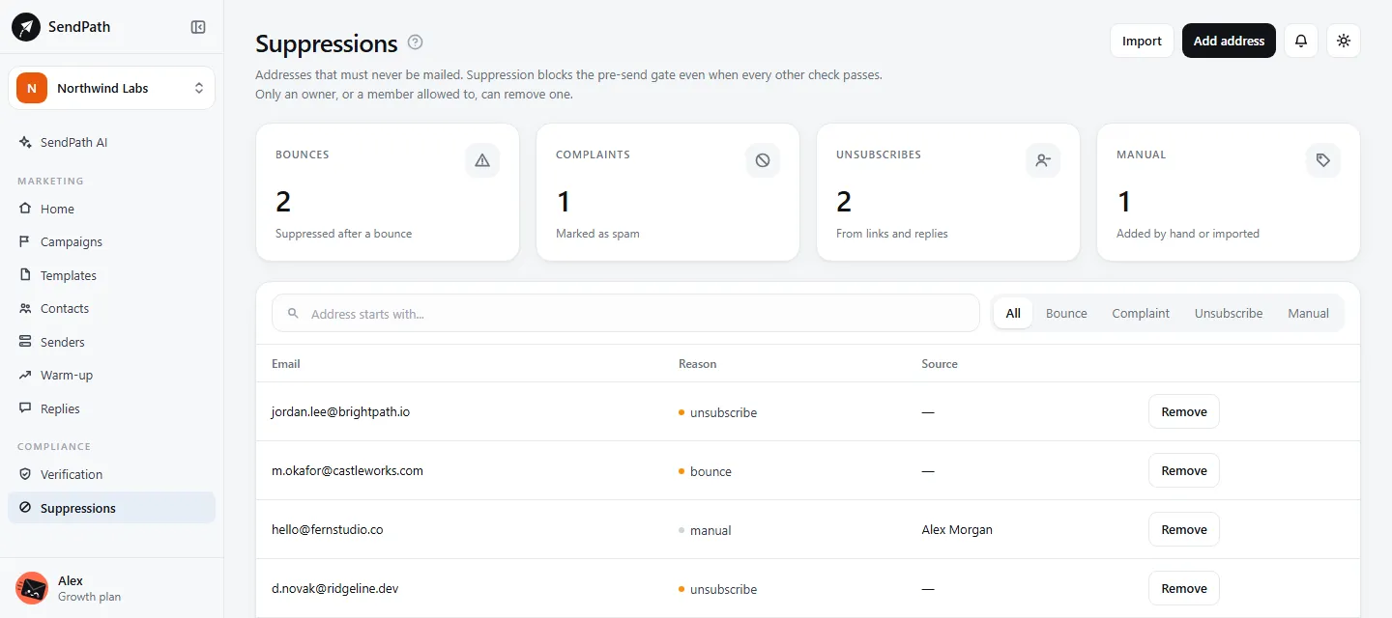The height and width of the screenshot is (618, 1392).
Task: Remove jordan.lee@brightpath.io from suppressions
Action: 1184,411
